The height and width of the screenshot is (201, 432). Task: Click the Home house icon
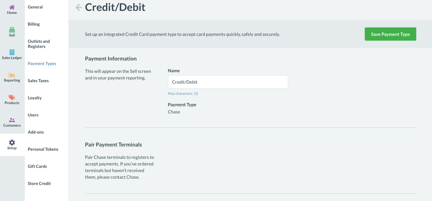pos(12,7)
